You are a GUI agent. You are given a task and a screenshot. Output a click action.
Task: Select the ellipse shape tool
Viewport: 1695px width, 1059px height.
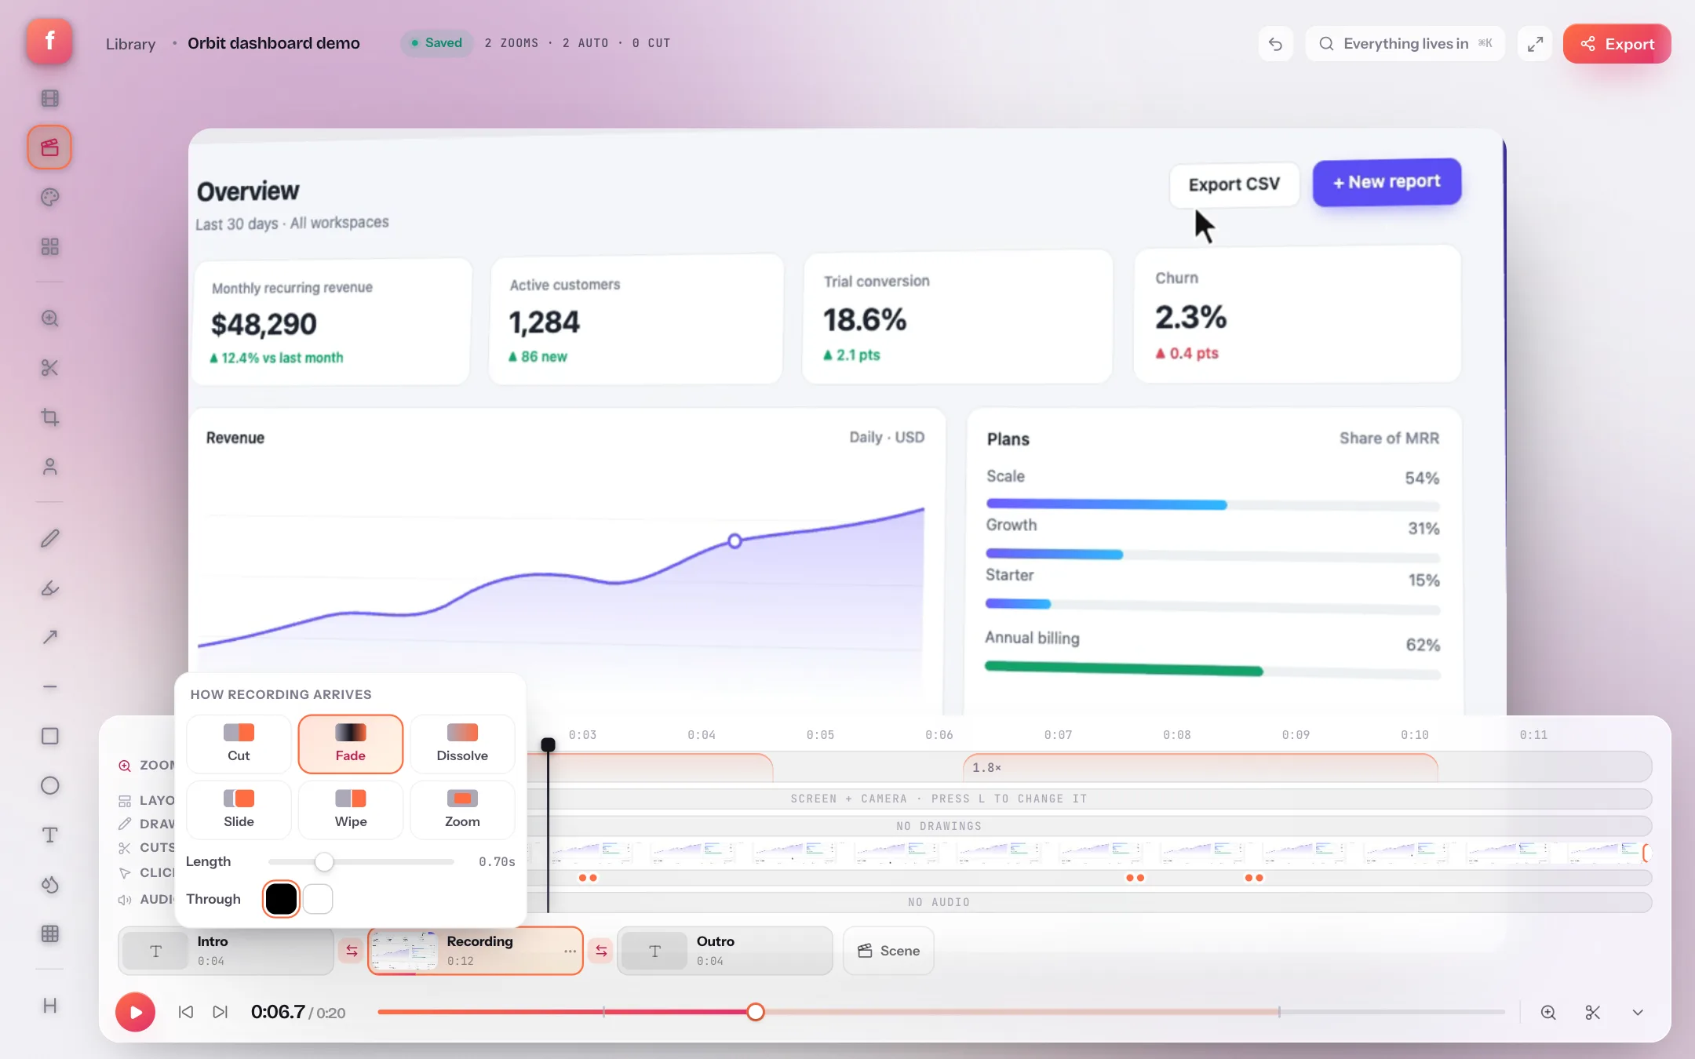pos(49,785)
